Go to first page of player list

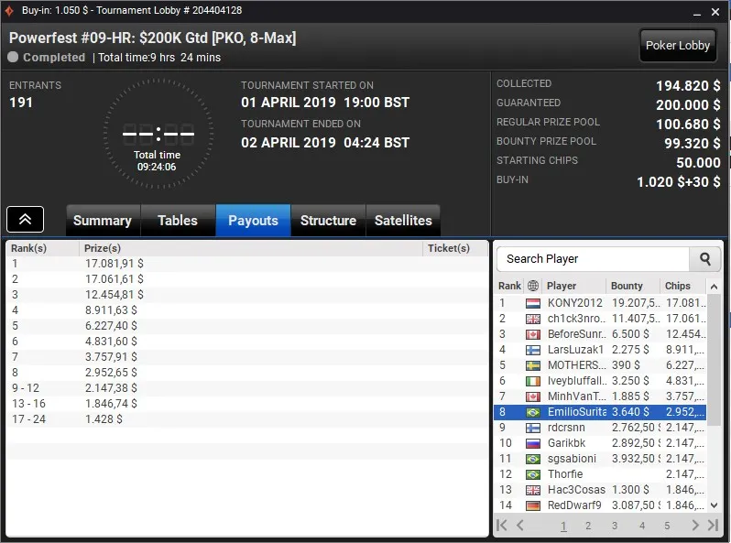coord(502,526)
